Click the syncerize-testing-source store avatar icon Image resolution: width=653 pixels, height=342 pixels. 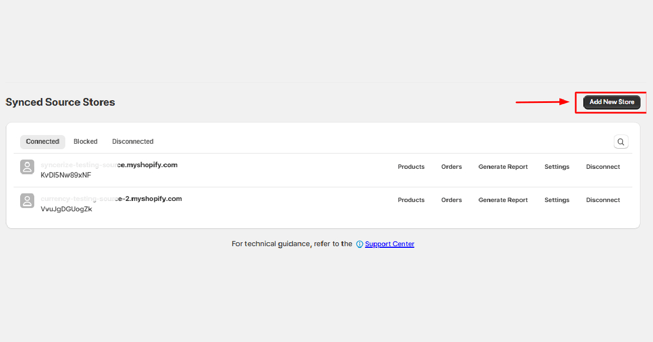click(x=27, y=167)
